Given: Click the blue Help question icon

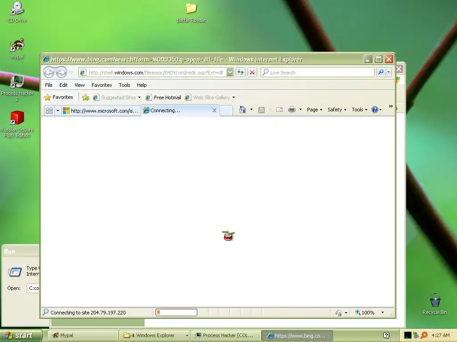Looking at the screenshot, I should [375, 110].
